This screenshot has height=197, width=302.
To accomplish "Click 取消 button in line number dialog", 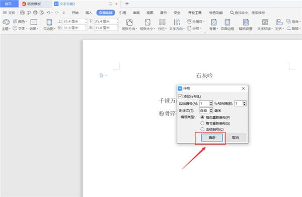I will (236, 137).
